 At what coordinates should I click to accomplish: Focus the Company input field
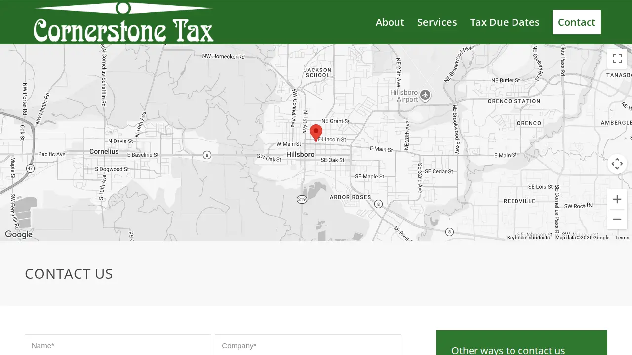pyautogui.click(x=308, y=345)
